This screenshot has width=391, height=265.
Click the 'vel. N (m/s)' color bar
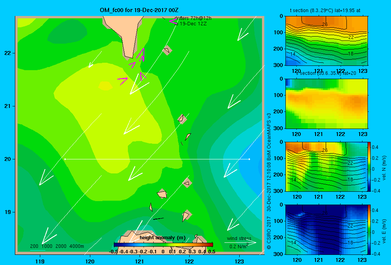click(369, 166)
